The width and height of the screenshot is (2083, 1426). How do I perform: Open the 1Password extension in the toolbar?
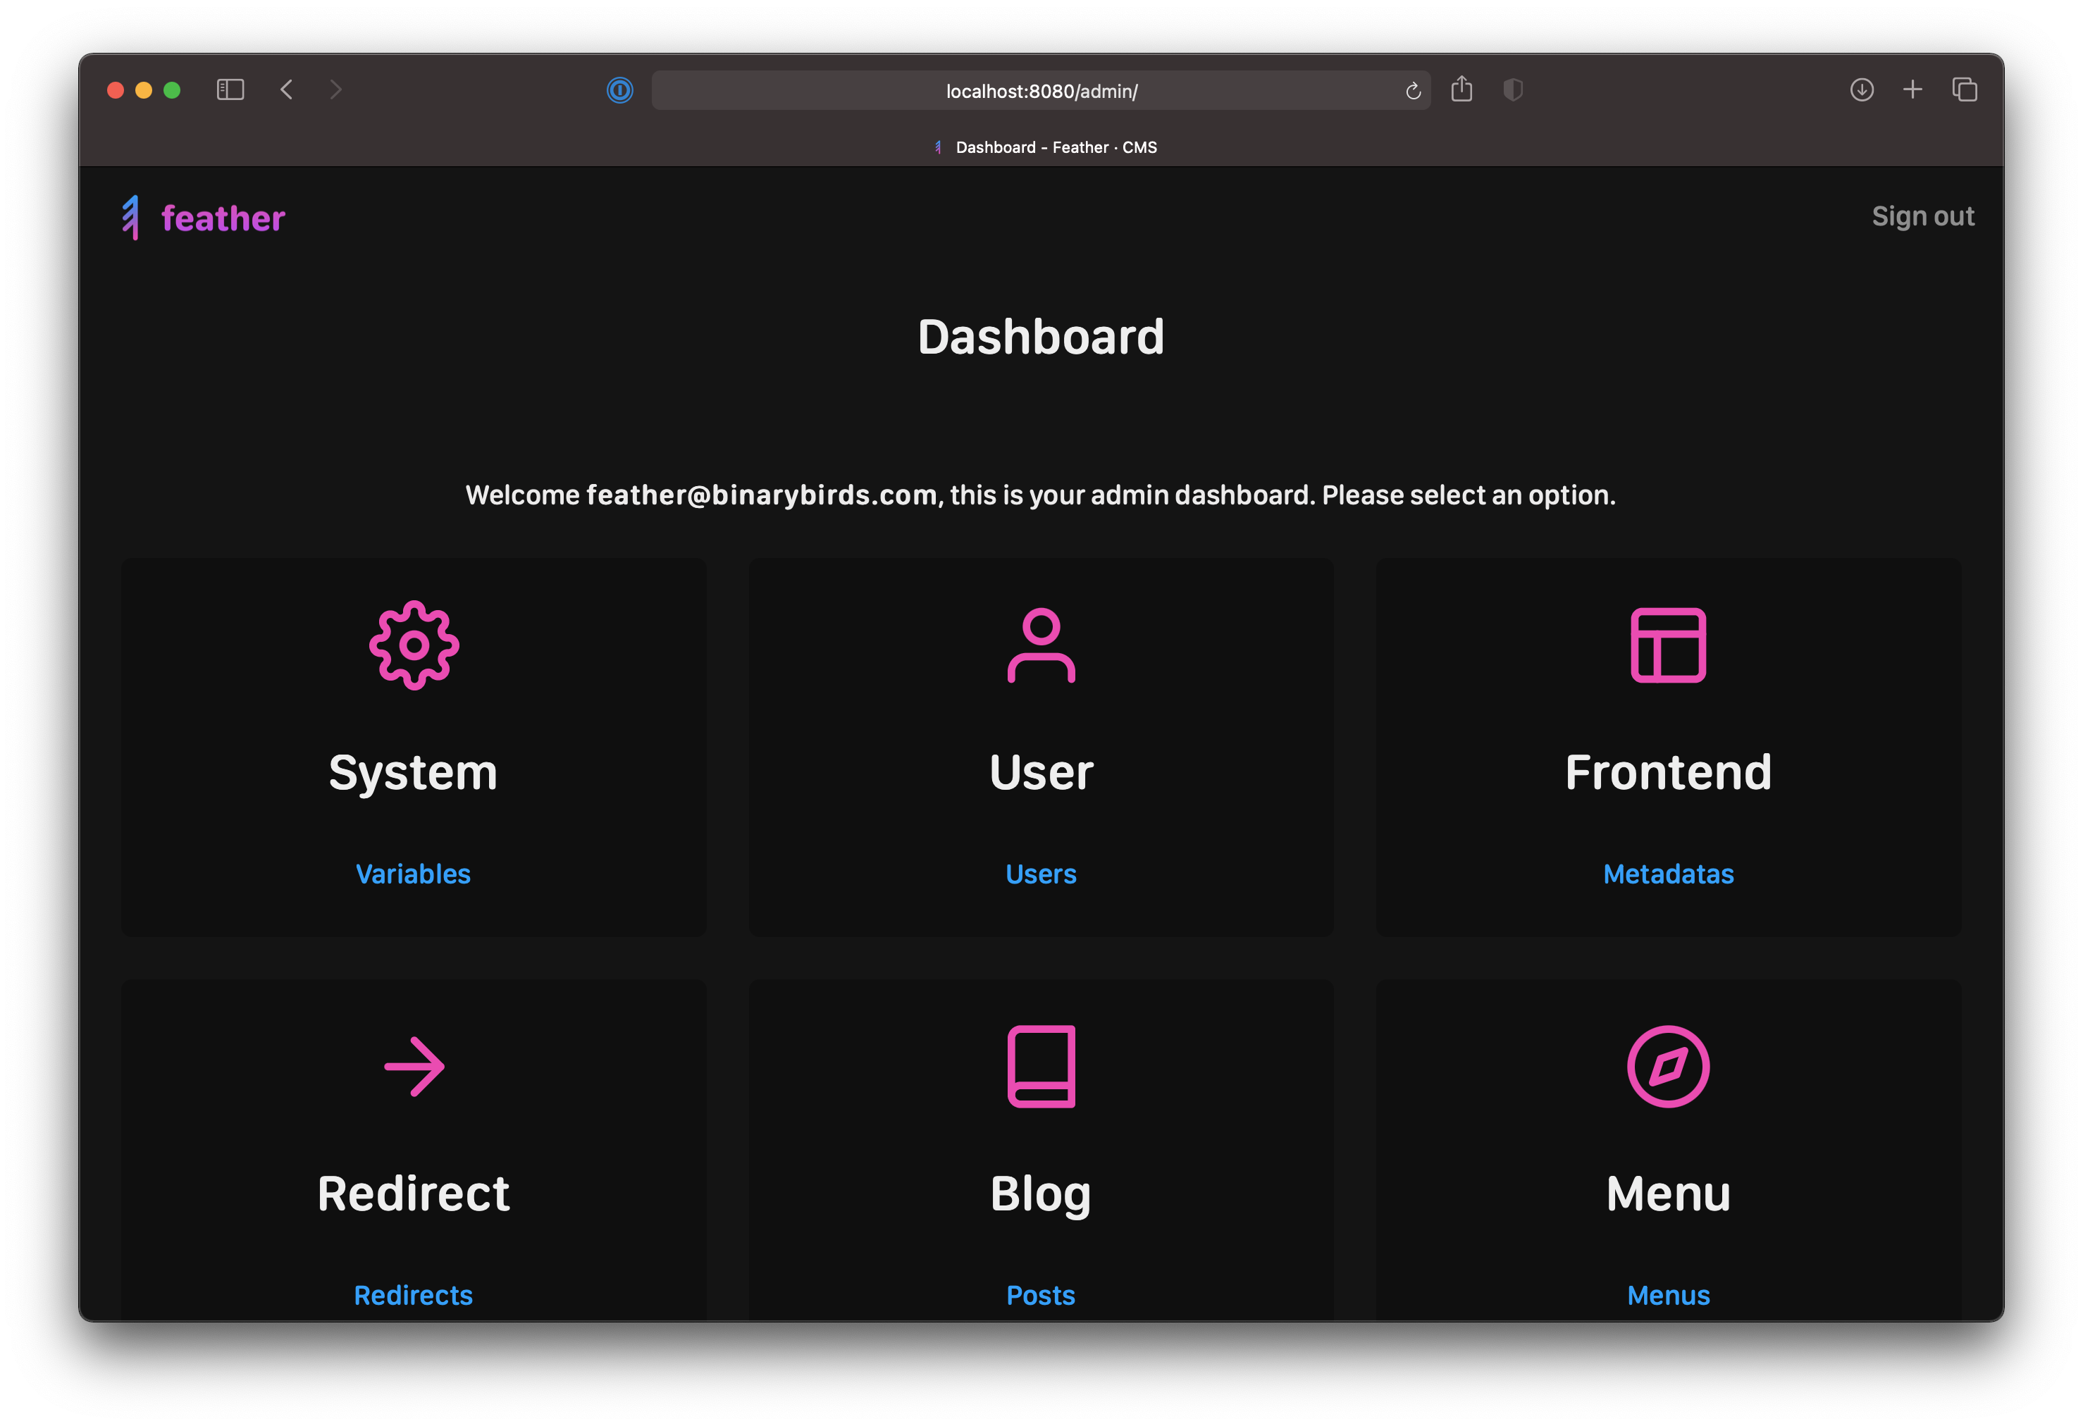point(619,89)
